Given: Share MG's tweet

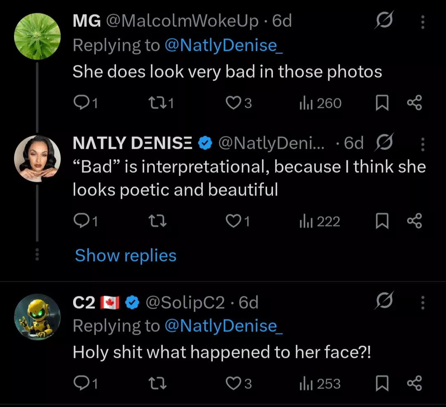Looking at the screenshot, I should pos(414,103).
